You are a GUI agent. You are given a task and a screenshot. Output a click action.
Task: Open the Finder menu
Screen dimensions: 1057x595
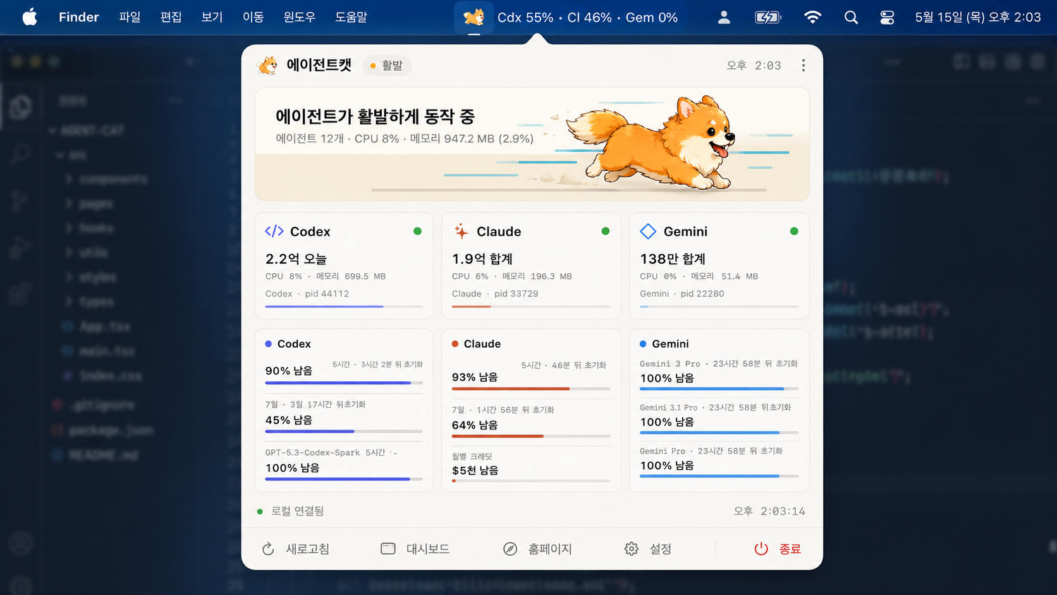tap(79, 17)
